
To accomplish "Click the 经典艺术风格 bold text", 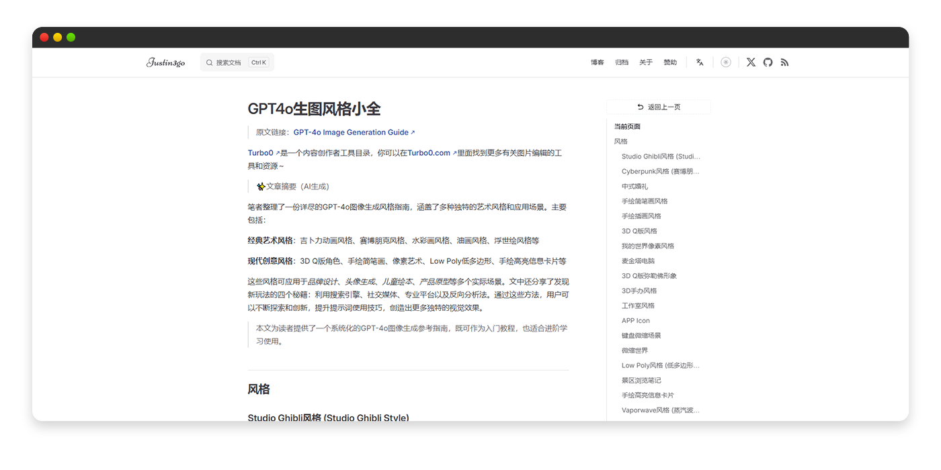I will (x=271, y=240).
